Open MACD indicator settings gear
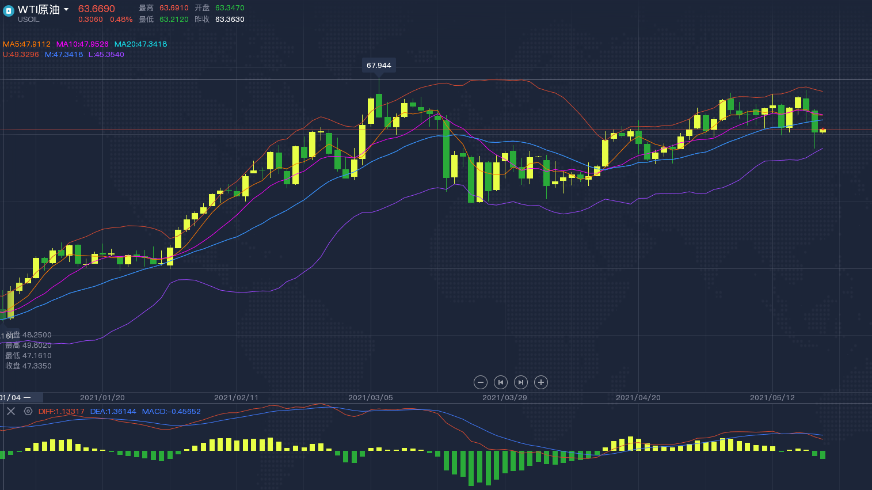Viewport: 872px width, 490px height. pos(28,411)
